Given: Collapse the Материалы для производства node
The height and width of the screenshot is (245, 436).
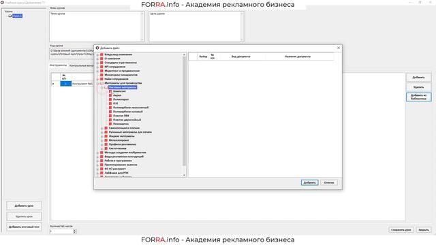Looking at the screenshot, I should [x=97, y=83].
